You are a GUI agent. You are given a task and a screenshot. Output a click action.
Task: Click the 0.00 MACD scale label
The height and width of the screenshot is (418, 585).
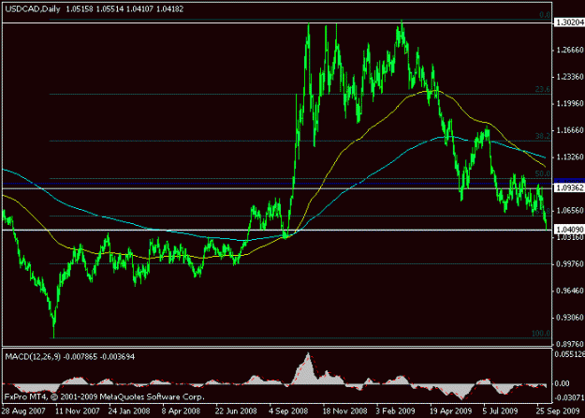[x=562, y=383]
